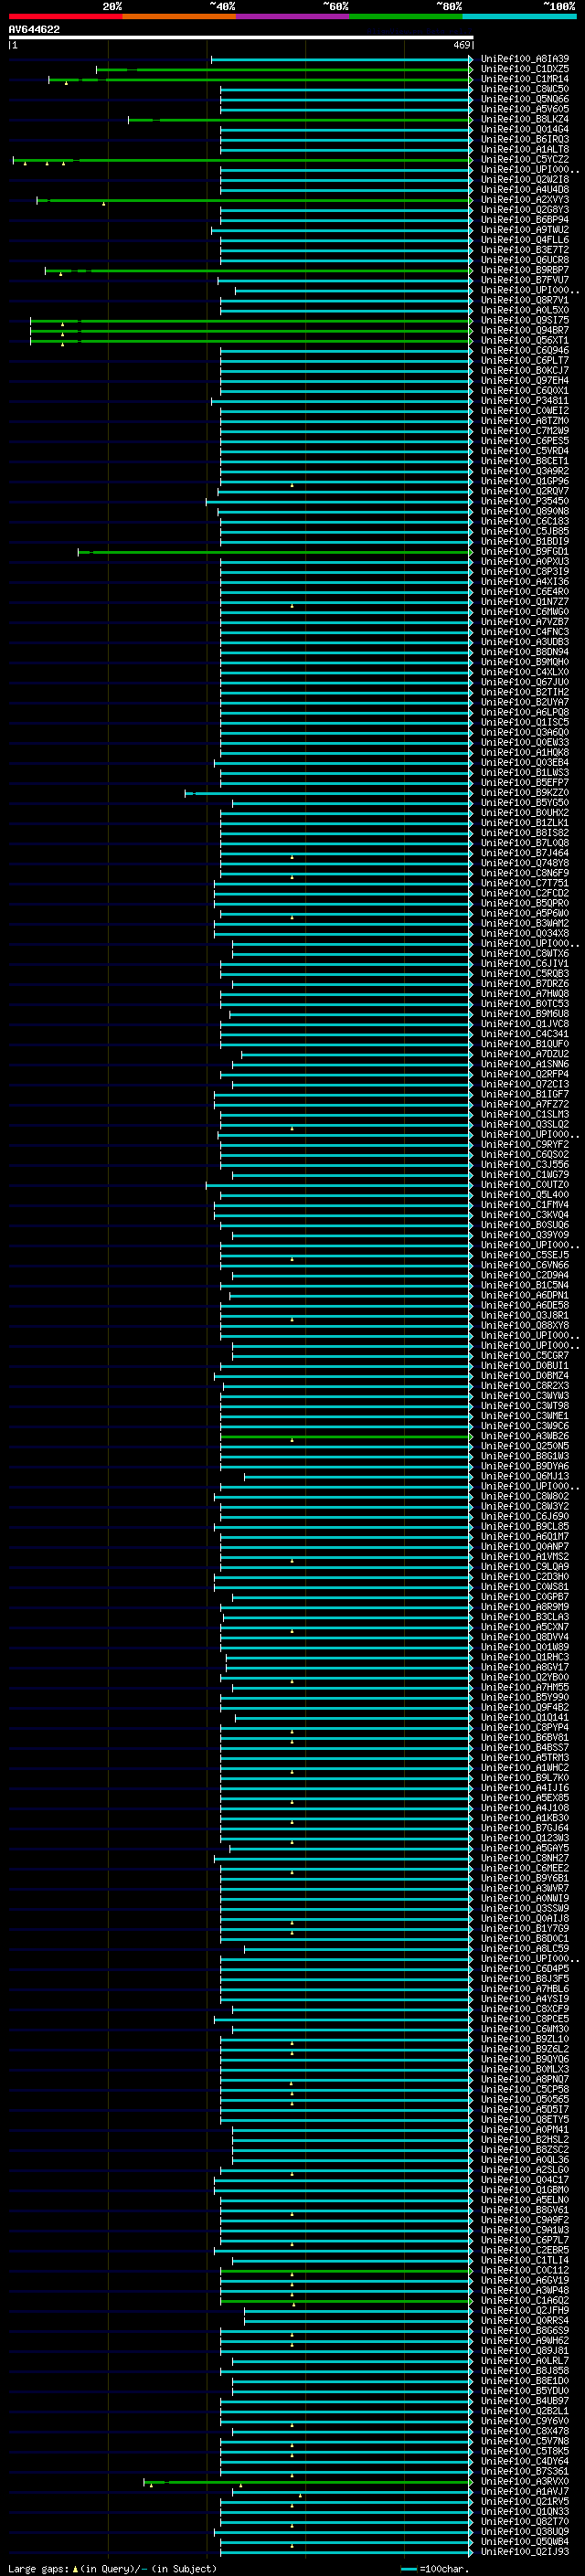The width and height of the screenshot is (585, 2576).
Task: Select label UniRef100_C6PLT7
Action: pos(524,360)
